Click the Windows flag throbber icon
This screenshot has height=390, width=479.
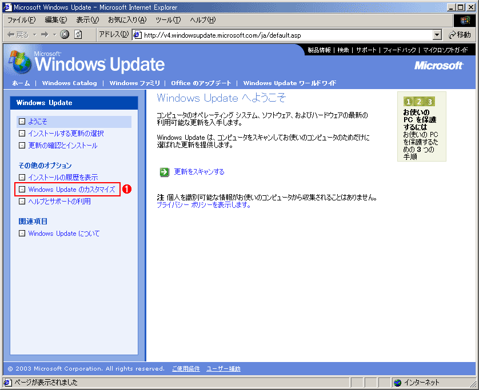click(x=465, y=21)
